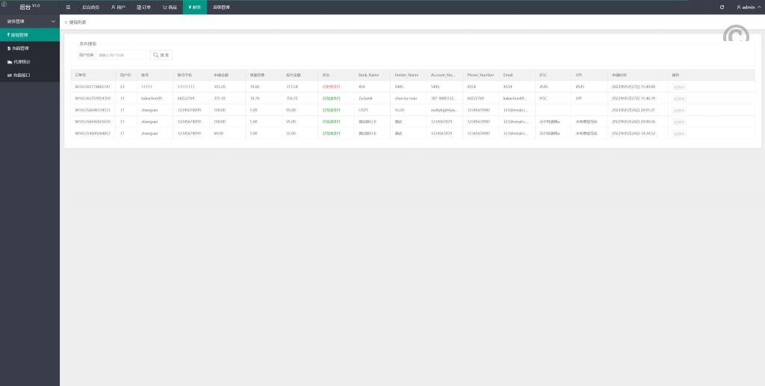Select the 财务 (Finance) top navigation tab

pyautogui.click(x=194, y=7)
